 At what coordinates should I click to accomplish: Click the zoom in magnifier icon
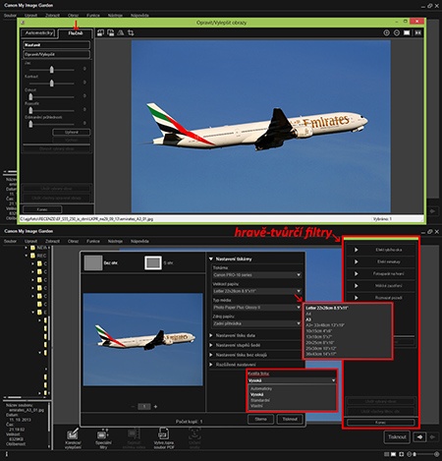386,32
